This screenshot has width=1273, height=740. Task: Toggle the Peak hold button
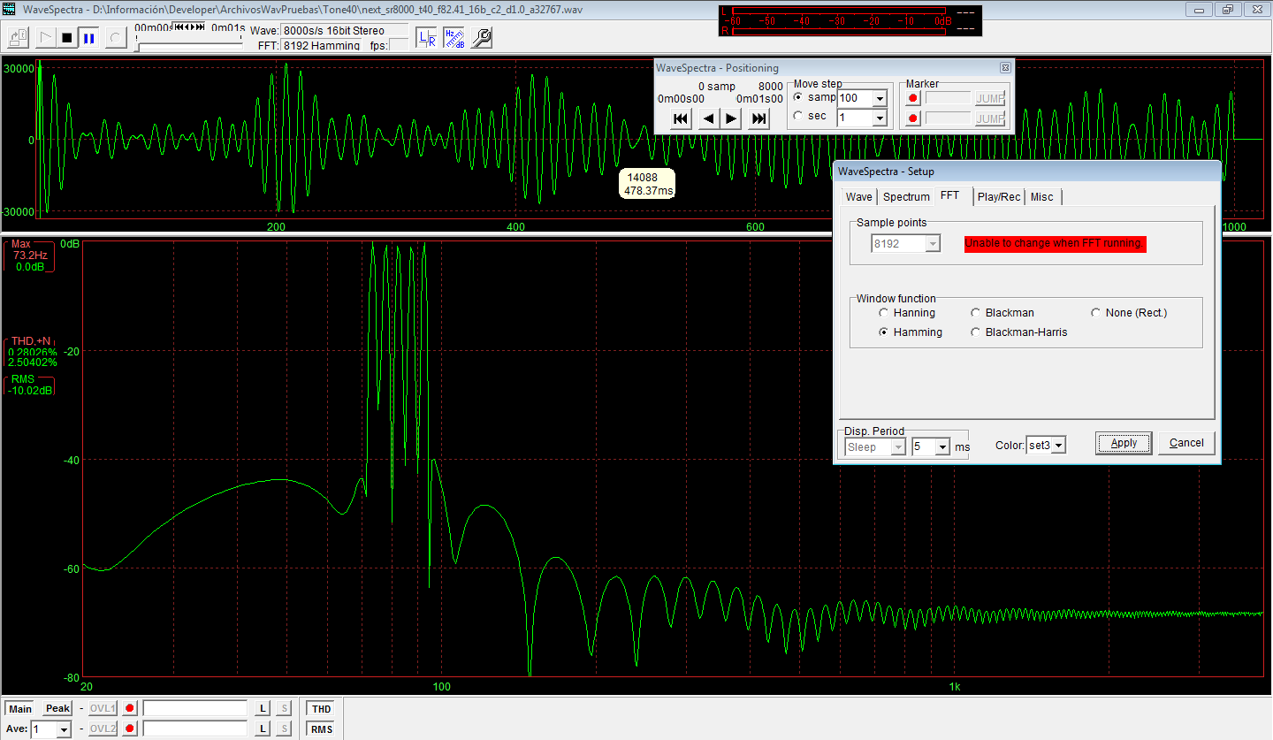click(57, 709)
